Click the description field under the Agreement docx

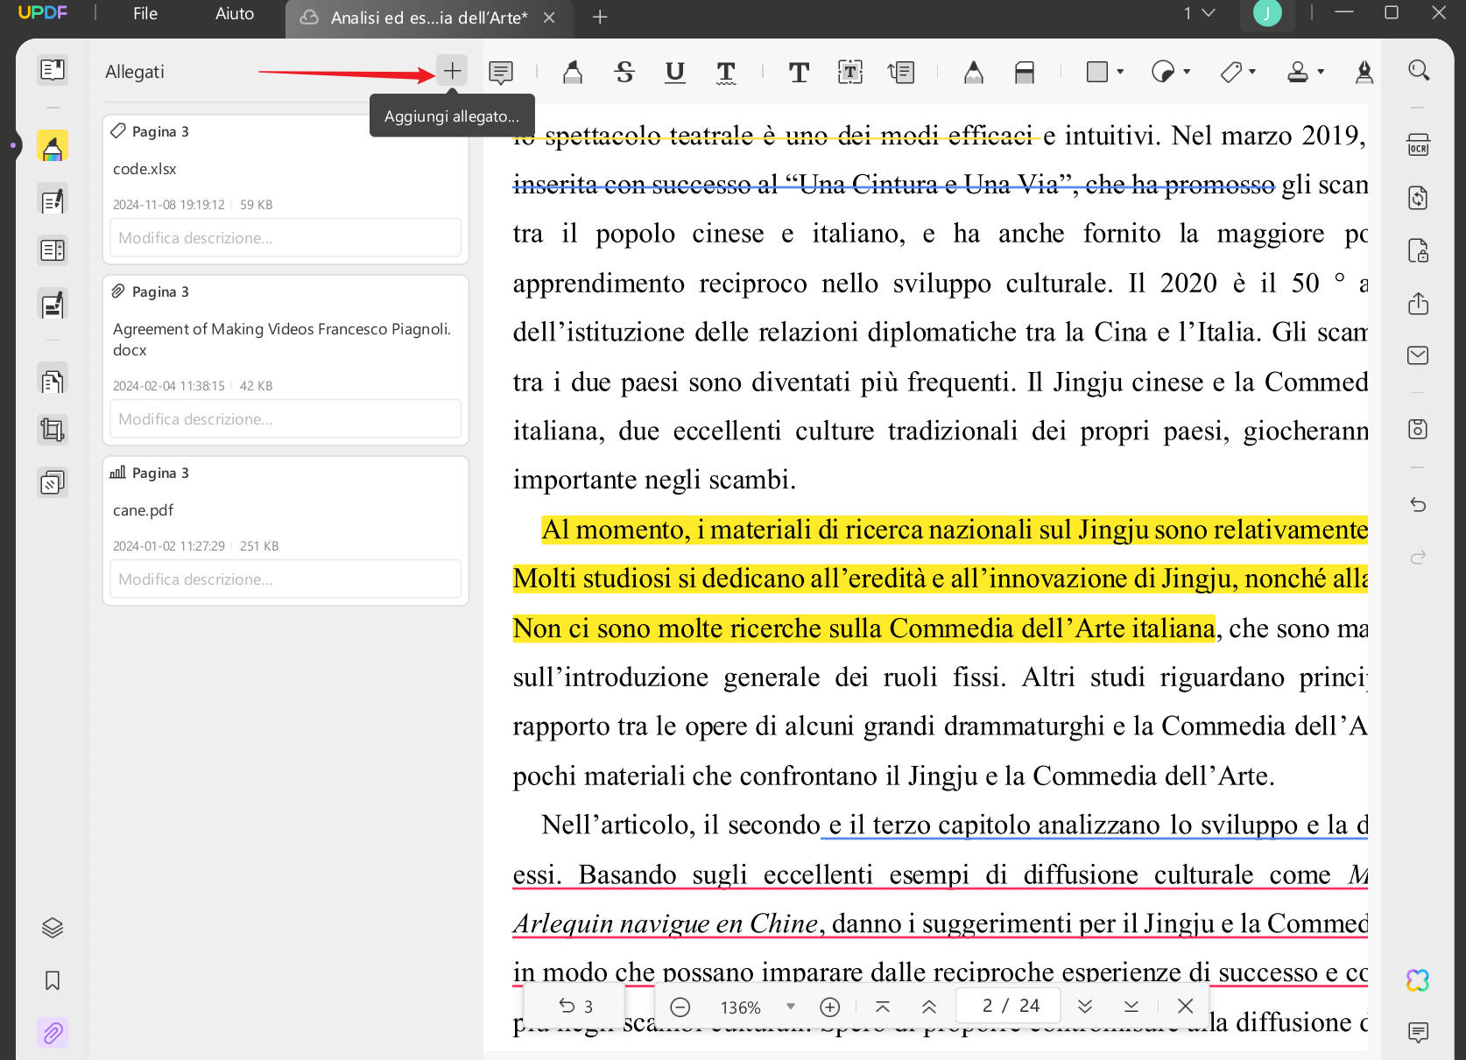tap(285, 419)
